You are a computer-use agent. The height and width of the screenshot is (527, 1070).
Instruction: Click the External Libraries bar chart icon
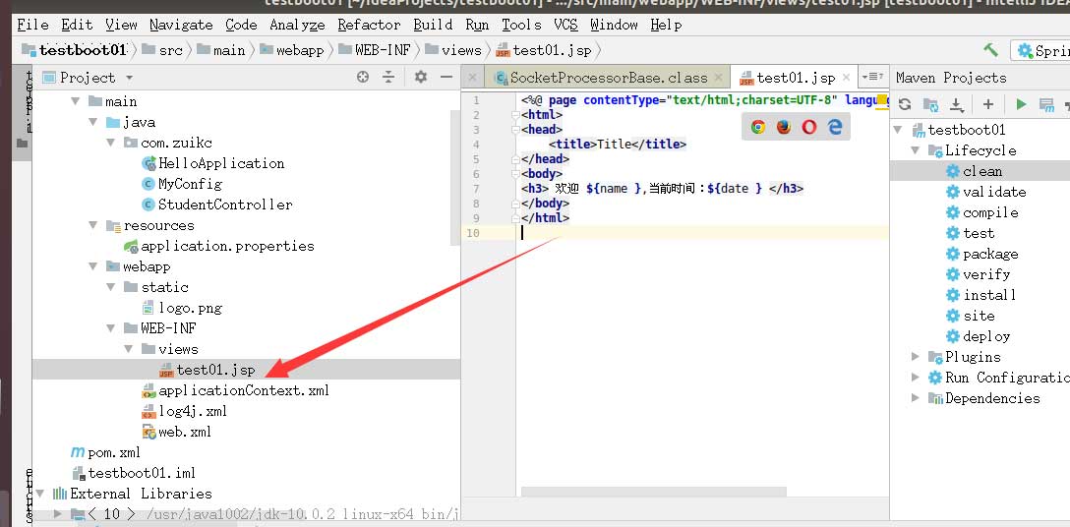click(x=60, y=494)
